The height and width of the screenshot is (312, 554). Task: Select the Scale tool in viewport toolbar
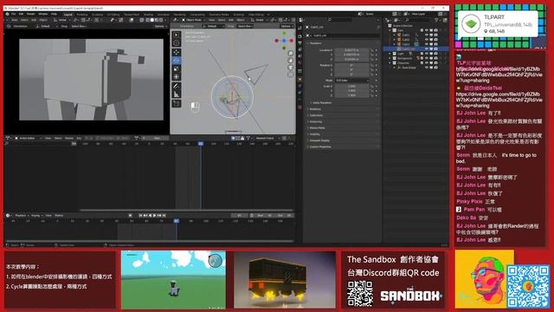177,69
